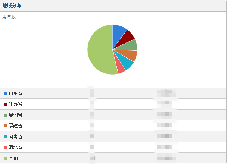
Task: Click the light green 其他 legend square
Action: 5,158
